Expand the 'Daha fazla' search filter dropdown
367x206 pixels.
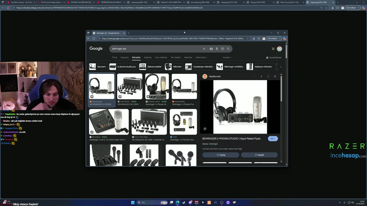point(202,58)
